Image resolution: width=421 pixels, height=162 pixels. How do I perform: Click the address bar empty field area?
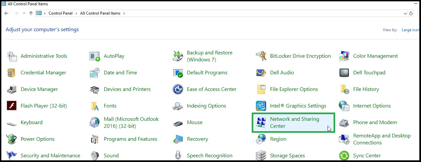click(x=264, y=13)
